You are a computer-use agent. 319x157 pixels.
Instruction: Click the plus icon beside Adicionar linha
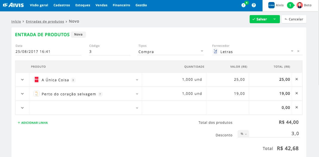(19, 123)
